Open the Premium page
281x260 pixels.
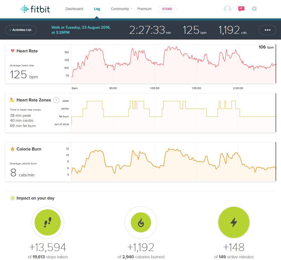[x=144, y=9]
